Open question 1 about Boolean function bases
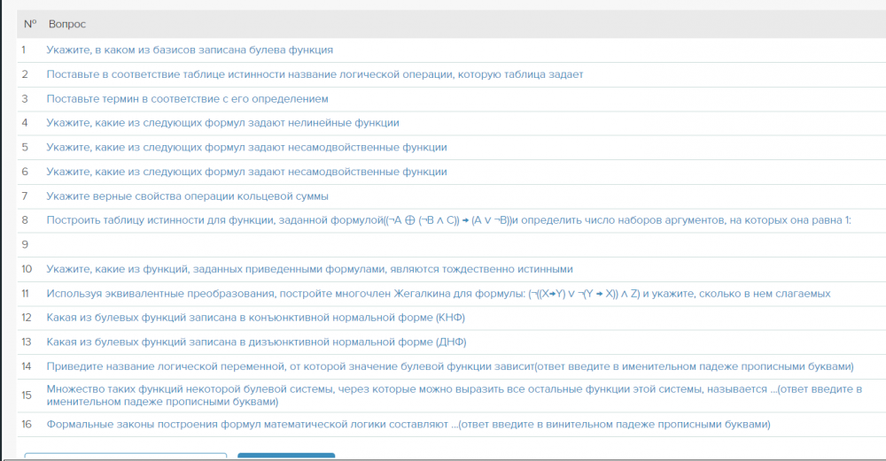 [190, 50]
